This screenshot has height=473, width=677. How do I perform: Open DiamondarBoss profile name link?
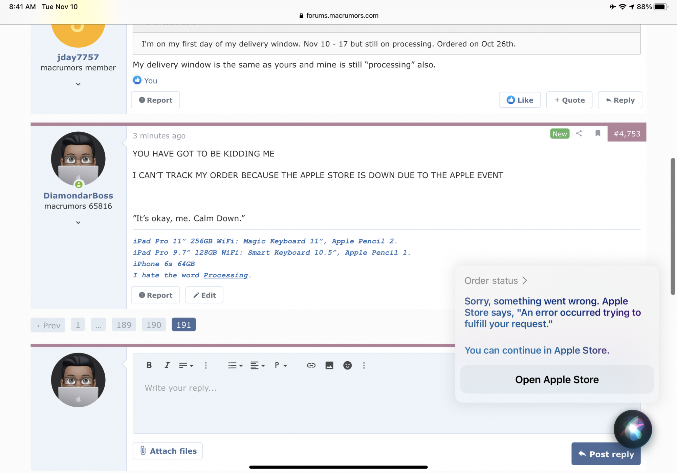tap(78, 196)
